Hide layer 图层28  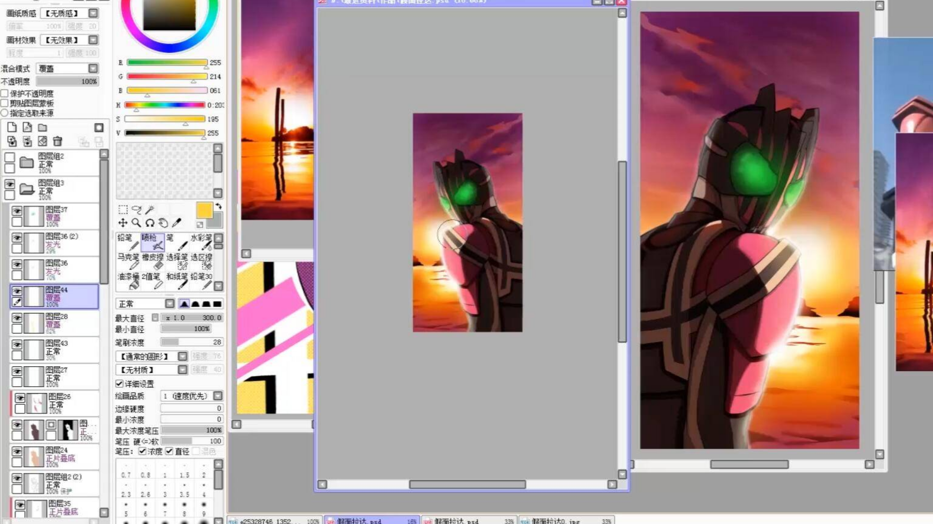pyautogui.click(x=17, y=318)
